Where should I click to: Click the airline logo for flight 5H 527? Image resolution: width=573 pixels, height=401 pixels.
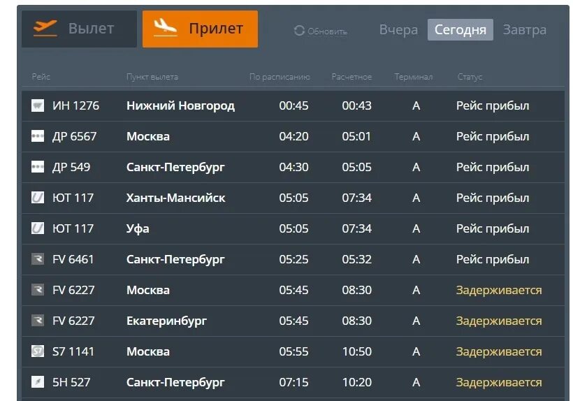pos(38,382)
